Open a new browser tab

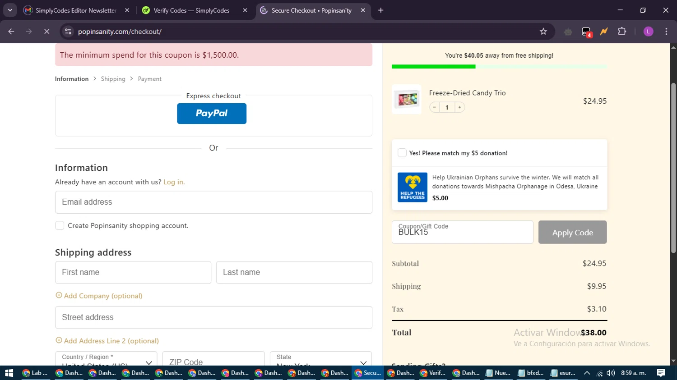click(x=381, y=10)
